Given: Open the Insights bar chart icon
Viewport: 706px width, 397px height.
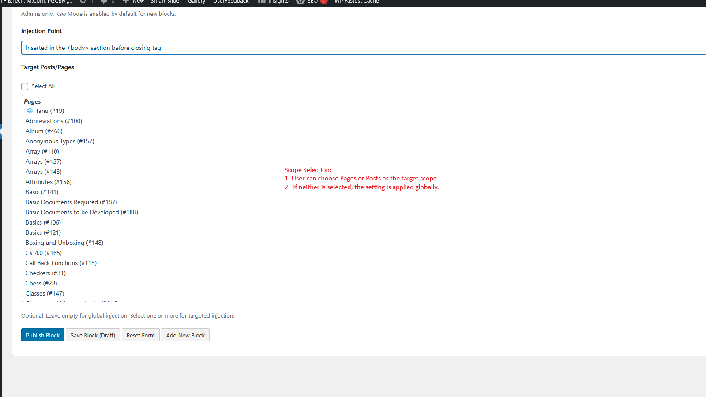Looking at the screenshot, I should pos(262,1).
